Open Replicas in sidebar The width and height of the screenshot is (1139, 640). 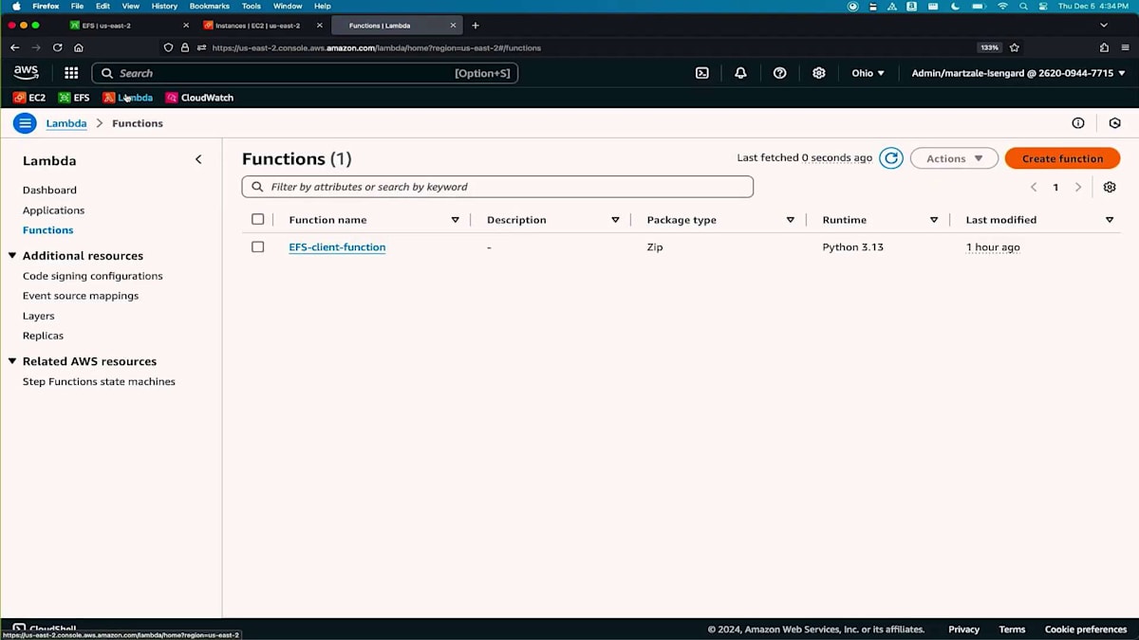click(x=43, y=336)
